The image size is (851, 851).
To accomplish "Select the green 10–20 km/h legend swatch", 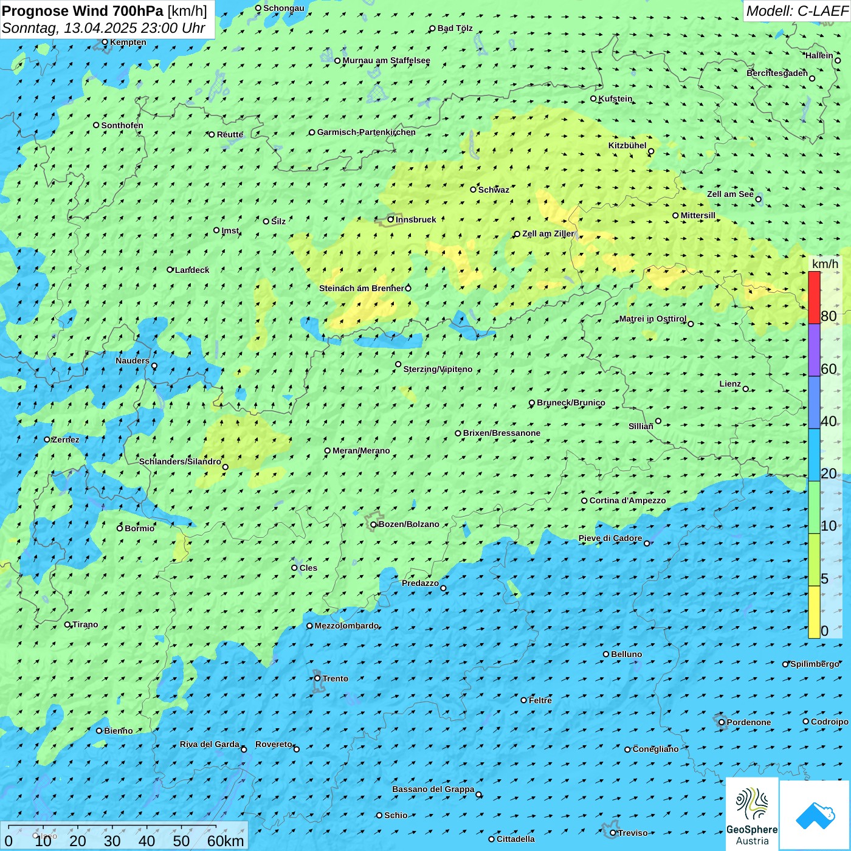I will pos(814,507).
